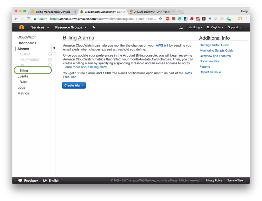262x201 pixels.
Task: Click the blue J extension icon
Action: coord(186,19)
